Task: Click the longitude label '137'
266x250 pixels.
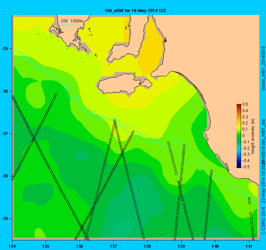Action: coord(113,246)
